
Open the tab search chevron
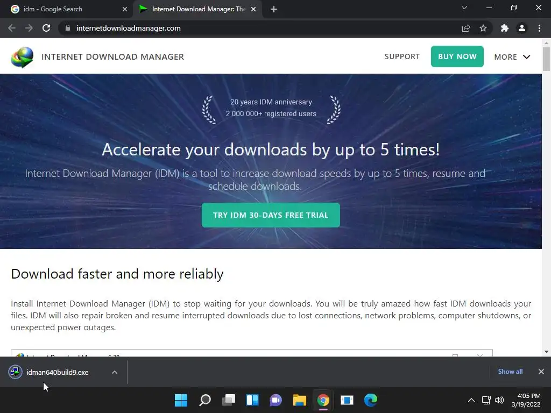[464, 8]
